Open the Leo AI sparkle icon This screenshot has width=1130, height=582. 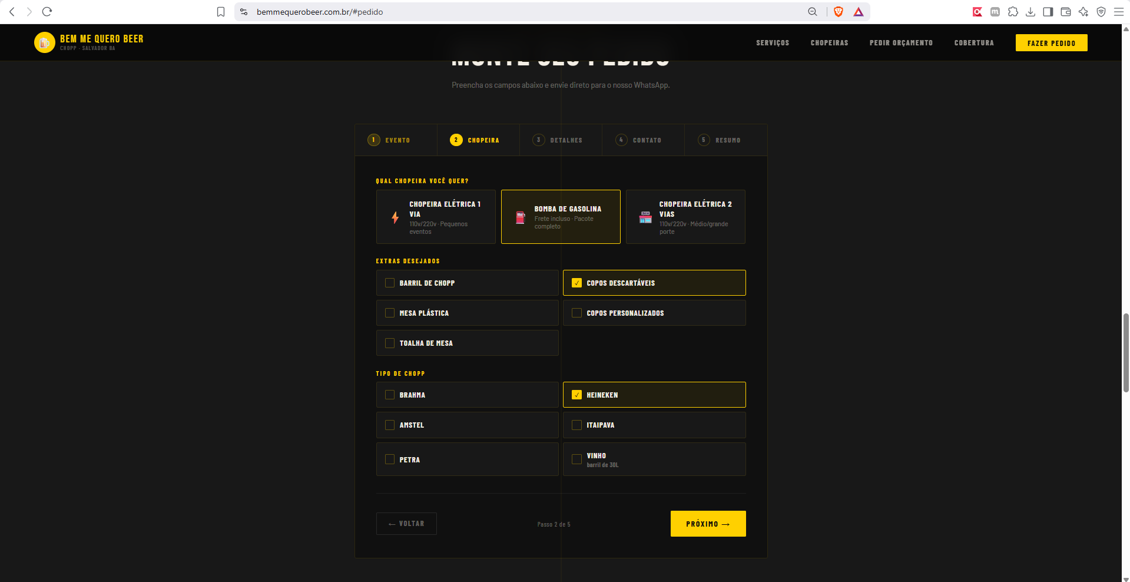click(1083, 12)
